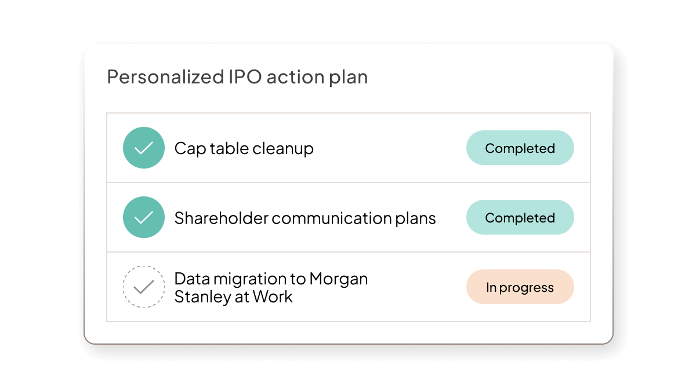The height and width of the screenshot is (391, 696).
Task: Open the Cap table cleanup task
Action: point(244,148)
